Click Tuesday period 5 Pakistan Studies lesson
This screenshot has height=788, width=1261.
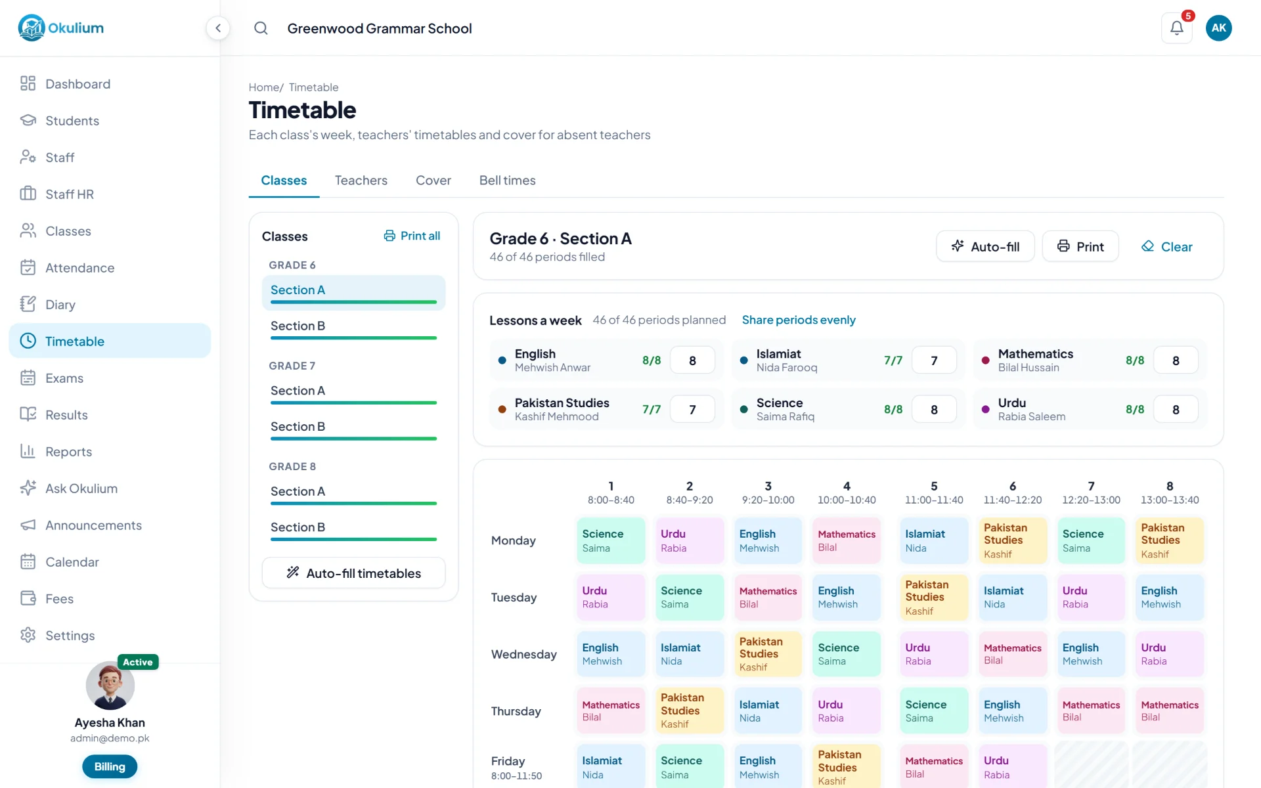tap(934, 598)
